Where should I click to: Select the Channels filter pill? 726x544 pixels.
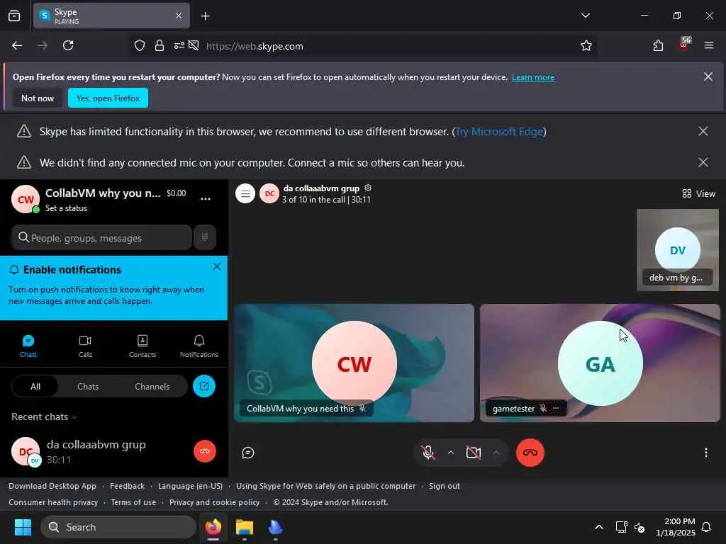(x=152, y=386)
